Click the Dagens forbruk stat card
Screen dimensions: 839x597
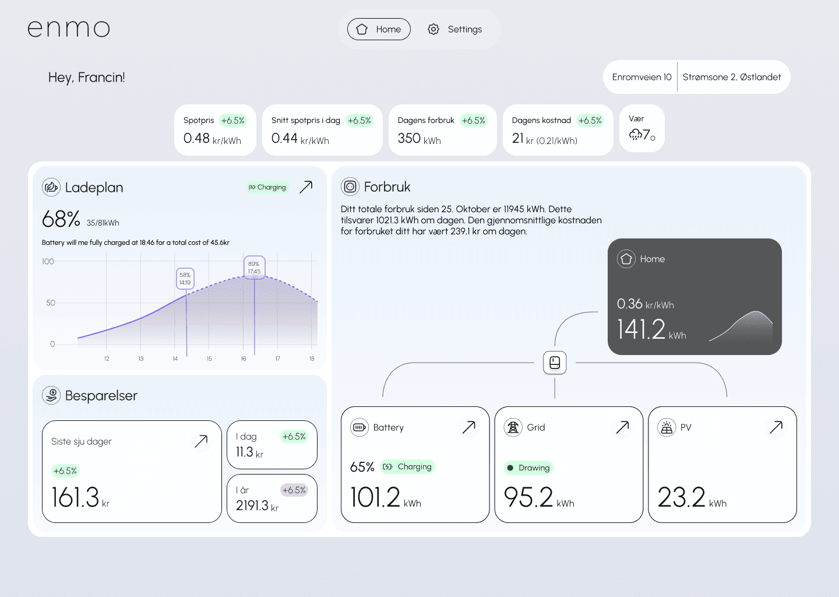[x=442, y=130]
